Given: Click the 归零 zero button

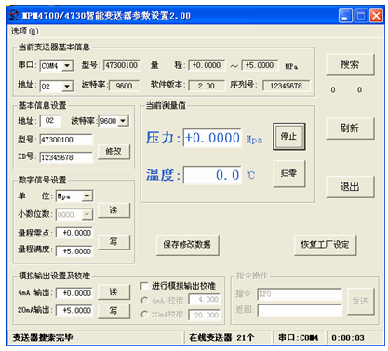Looking at the screenshot, I should pos(288,173).
